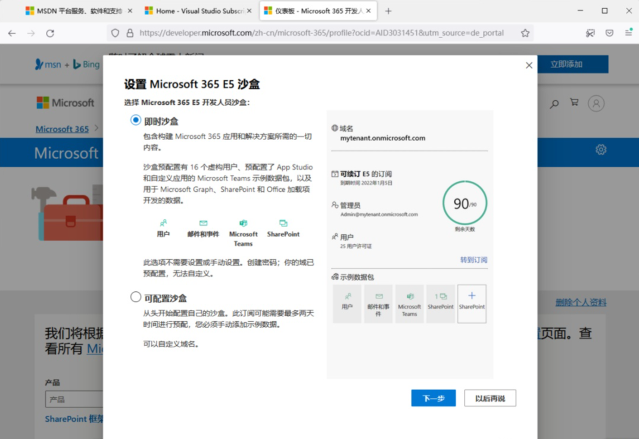Image resolution: width=639 pixels, height=439 pixels.
Task: Open the Pocket save icon
Action: tap(609, 33)
